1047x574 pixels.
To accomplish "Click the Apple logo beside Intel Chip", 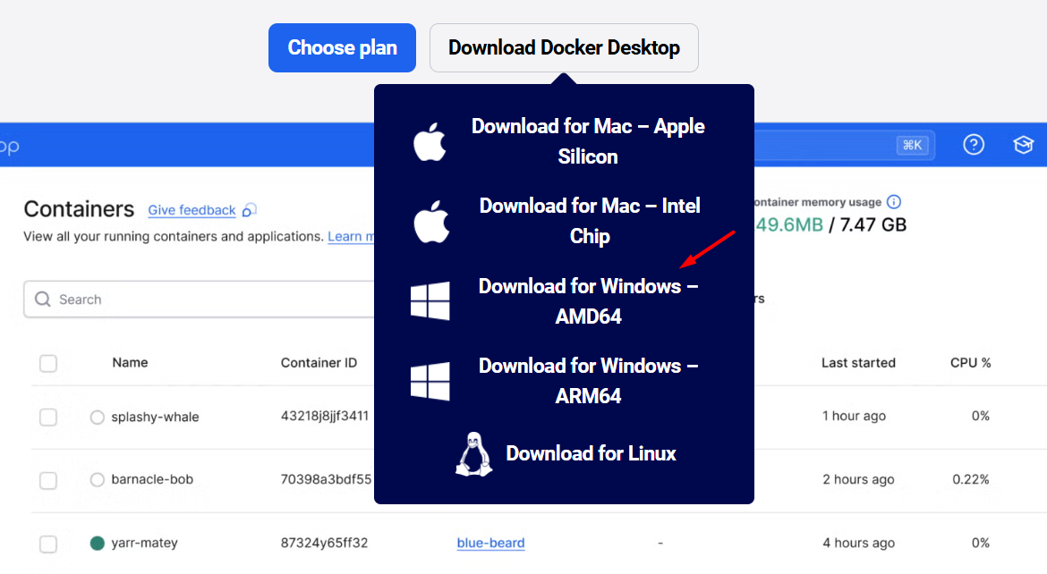I will coord(430,221).
